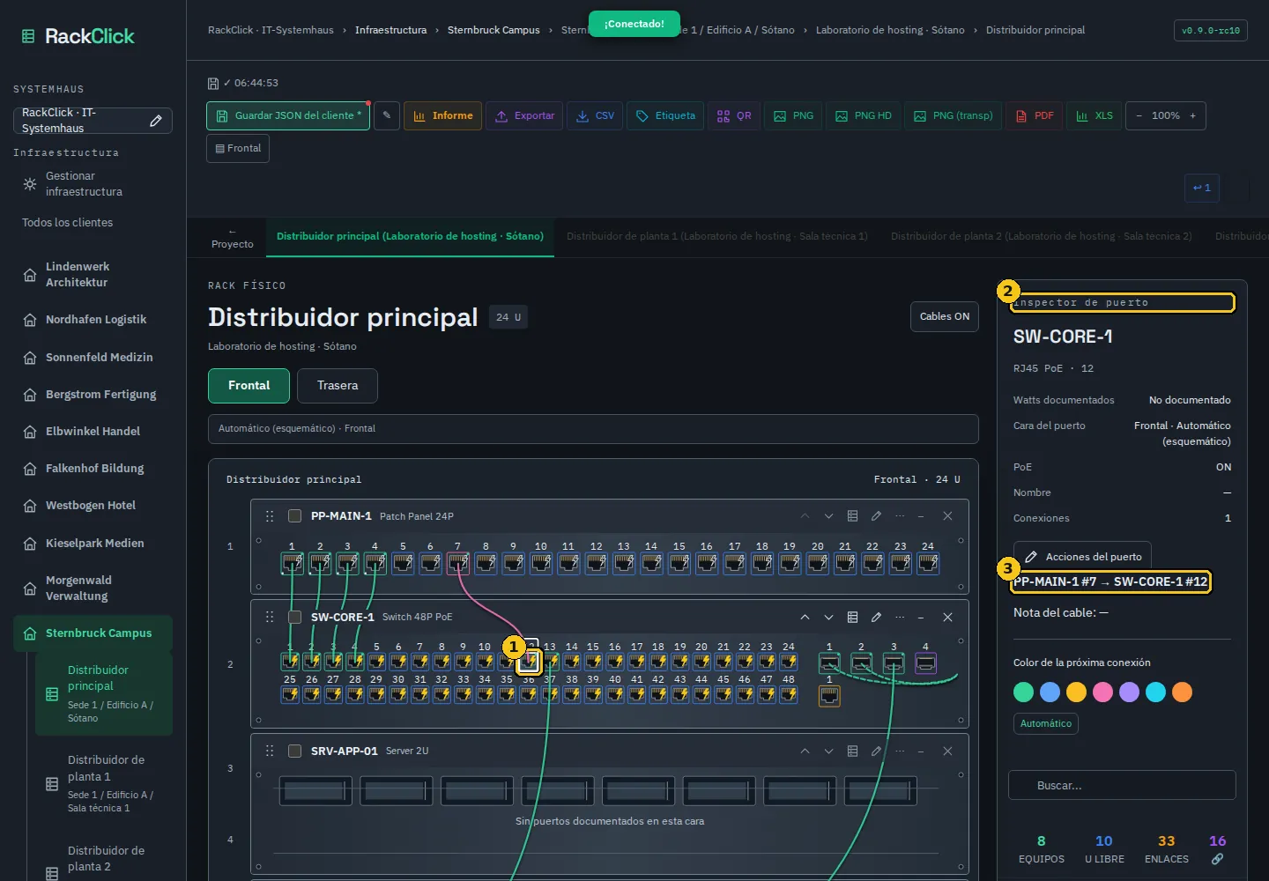
Task: Open Distribuidor de planta 2 tab
Action: (1041, 236)
